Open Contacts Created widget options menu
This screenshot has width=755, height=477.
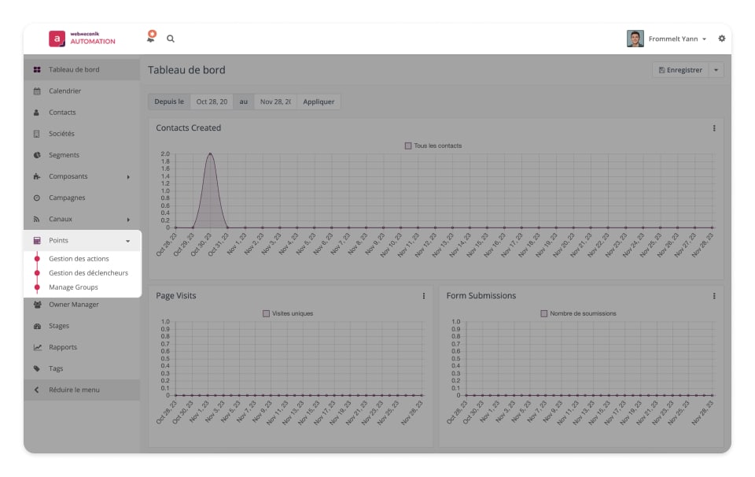tap(714, 128)
